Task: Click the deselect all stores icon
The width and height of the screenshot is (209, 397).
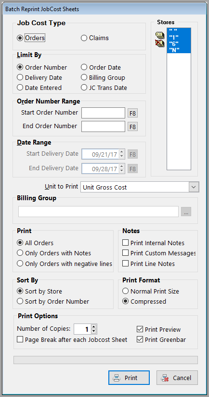Action: tap(159, 43)
